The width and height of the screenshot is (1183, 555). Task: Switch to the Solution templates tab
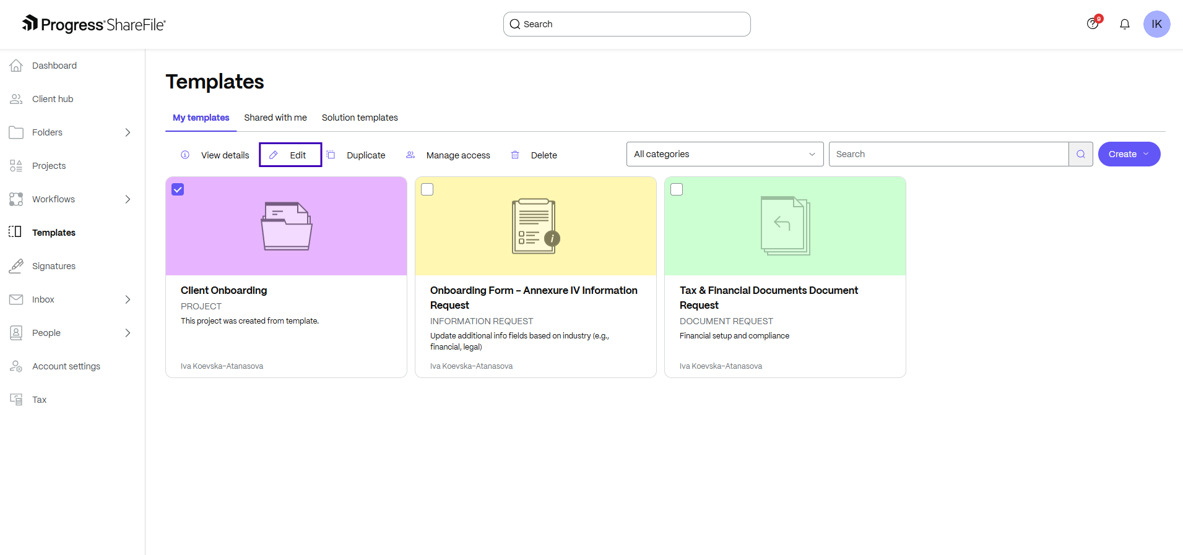[360, 118]
